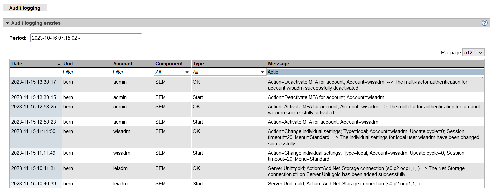This screenshot has width=492, height=188.
Task: Click the Account filter field
Action: pos(133,72)
